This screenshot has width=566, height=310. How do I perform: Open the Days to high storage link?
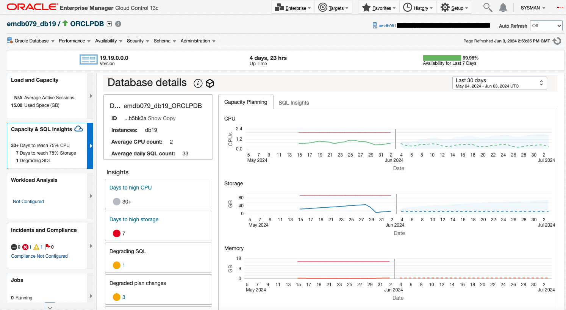click(134, 219)
